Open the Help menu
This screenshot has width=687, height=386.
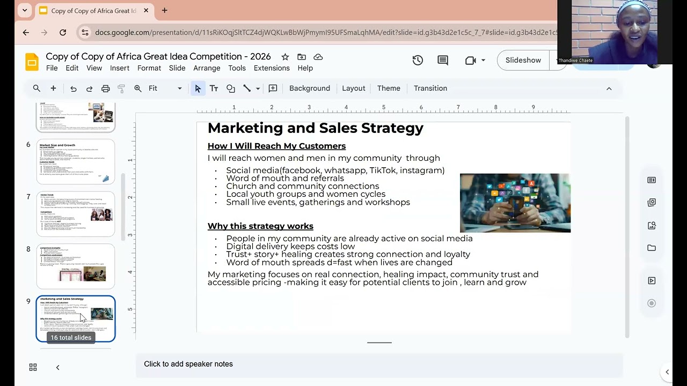[x=305, y=68]
